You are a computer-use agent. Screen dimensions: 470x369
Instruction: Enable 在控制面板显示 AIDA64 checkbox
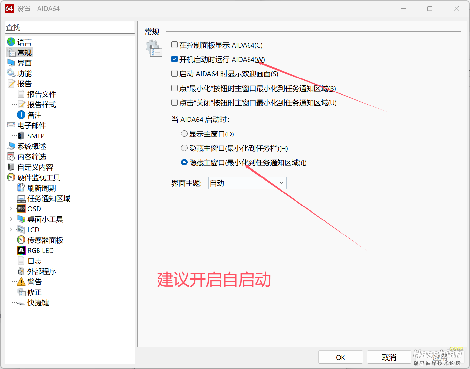coord(174,45)
